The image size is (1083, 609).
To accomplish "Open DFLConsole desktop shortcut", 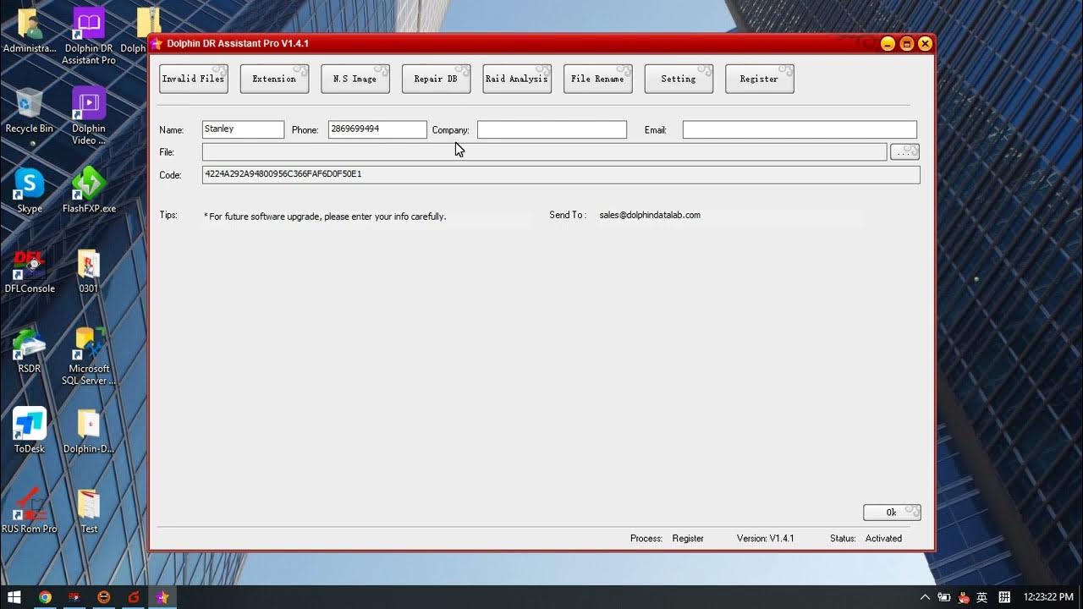I will pyautogui.click(x=30, y=271).
